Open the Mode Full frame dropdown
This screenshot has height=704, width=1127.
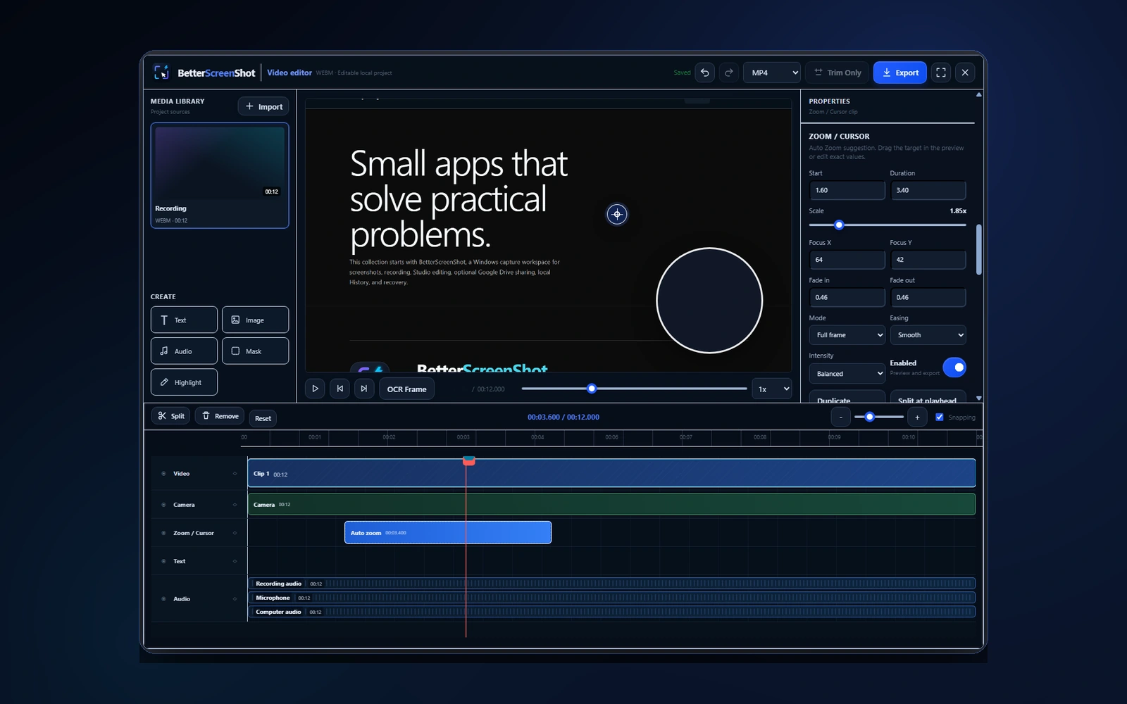(x=847, y=335)
